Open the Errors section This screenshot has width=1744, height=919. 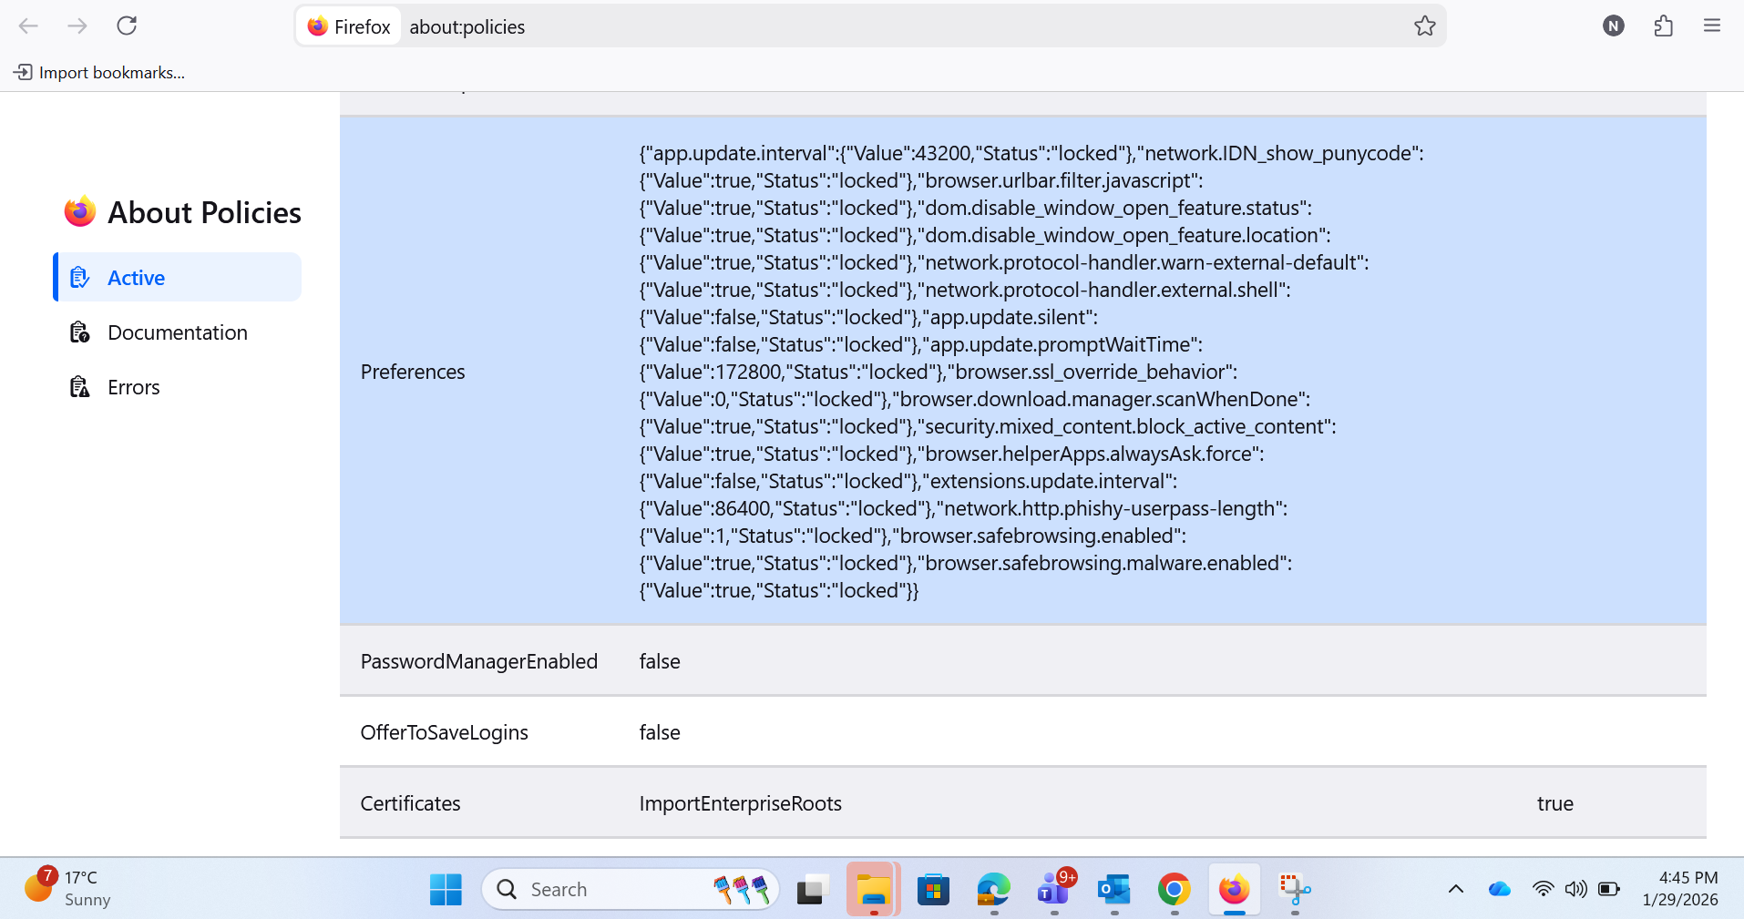(x=133, y=387)
